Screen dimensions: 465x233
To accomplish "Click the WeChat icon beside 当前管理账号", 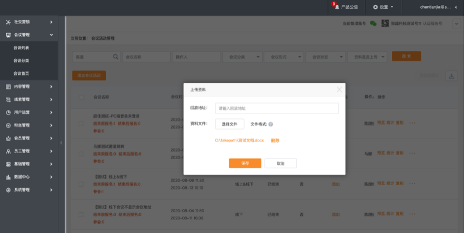I will pyautogui.click(x=373, y=23).
